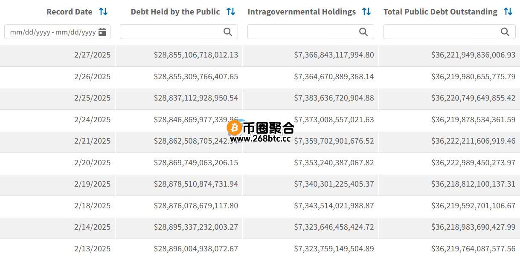Click search icon in Total Public Debt filter
This screenshot has width=520, height=262.
tap(505, 32)
